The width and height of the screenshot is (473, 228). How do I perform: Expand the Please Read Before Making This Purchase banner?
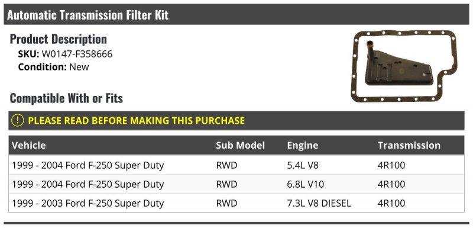tap(236, 120)
